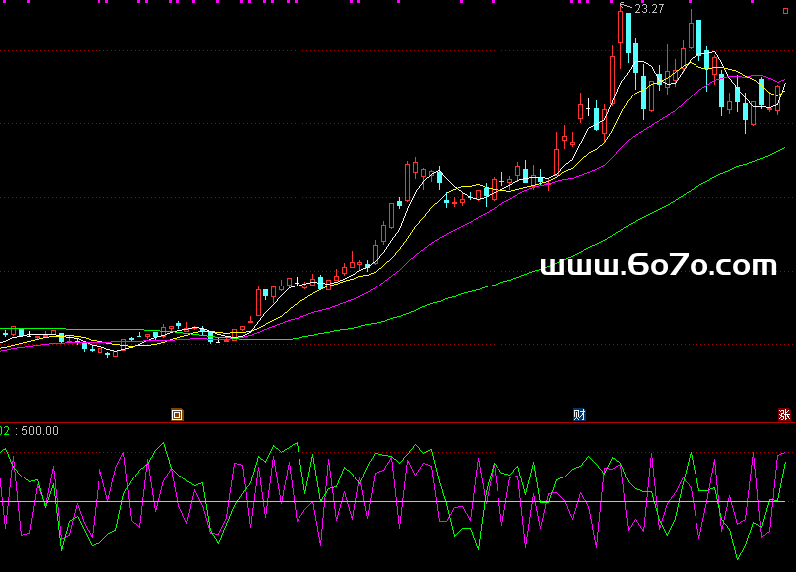Click the red divider above indicator panel
Viewport: 796px width, 572px height.
click(398, 422)
